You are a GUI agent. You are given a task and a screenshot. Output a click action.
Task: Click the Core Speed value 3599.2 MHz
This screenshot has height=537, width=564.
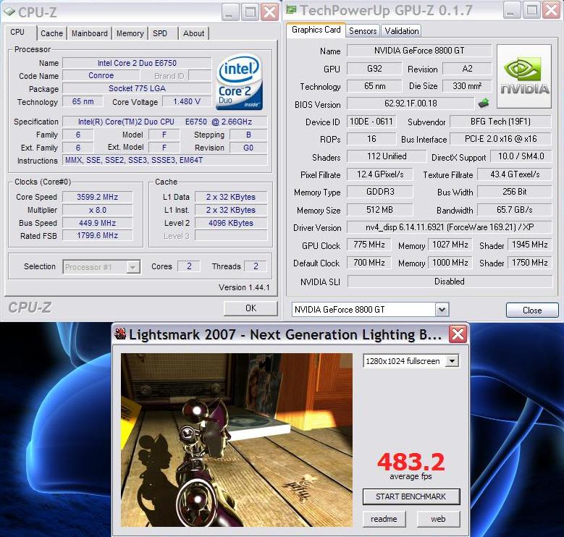point(98,197)
